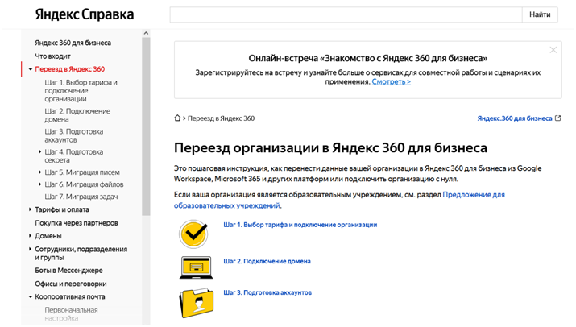
Task: Click the sidebar scroll up arrow
Action: point(146,33)
